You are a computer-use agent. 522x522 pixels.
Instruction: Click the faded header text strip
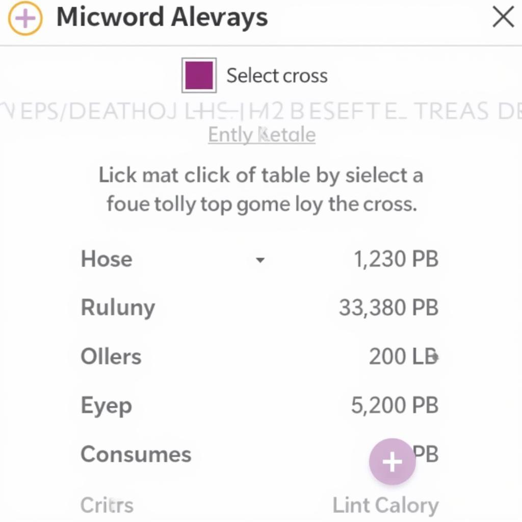point(261,111)
